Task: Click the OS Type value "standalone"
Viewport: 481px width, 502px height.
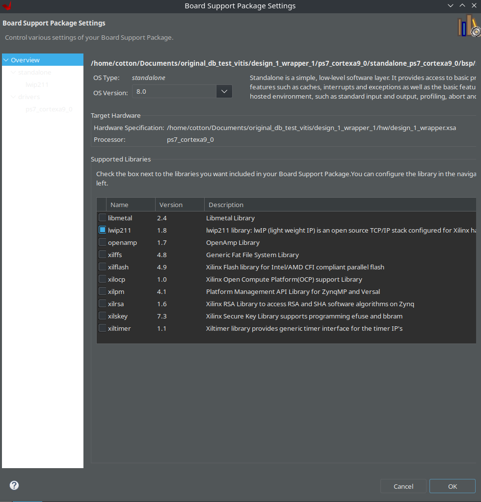Action: click(x=149, y=78)
